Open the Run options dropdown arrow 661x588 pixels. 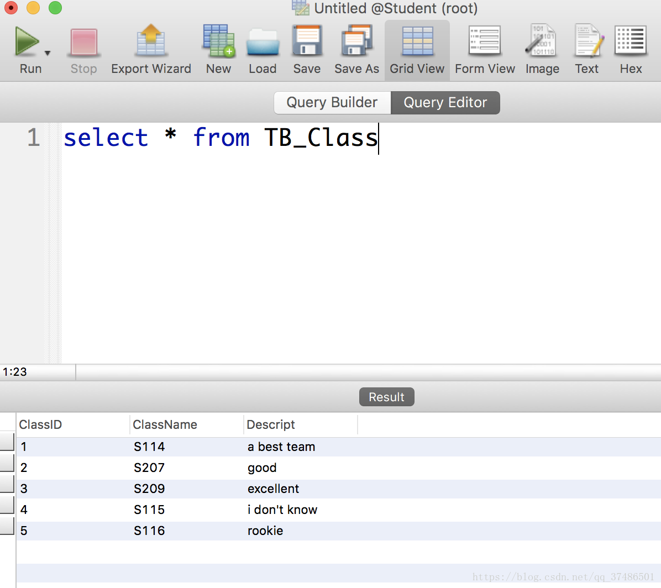(48, 53)
